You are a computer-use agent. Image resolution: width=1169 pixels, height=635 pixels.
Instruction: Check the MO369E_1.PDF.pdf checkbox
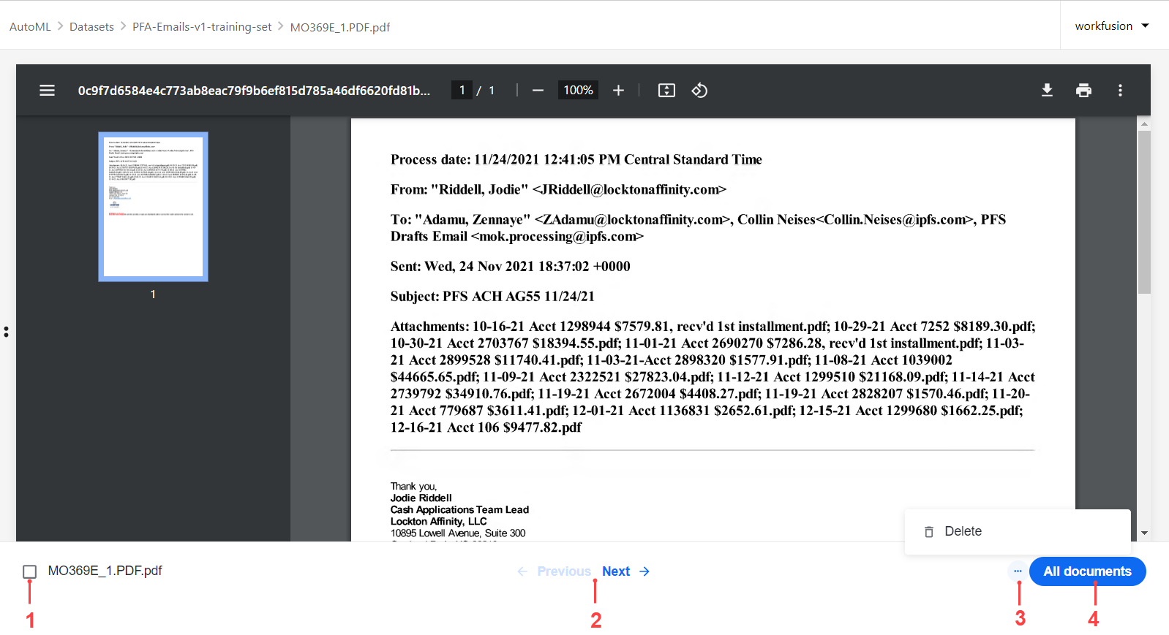[30, 571]
